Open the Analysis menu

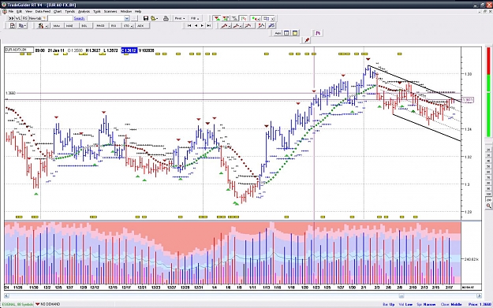[84, 11]
